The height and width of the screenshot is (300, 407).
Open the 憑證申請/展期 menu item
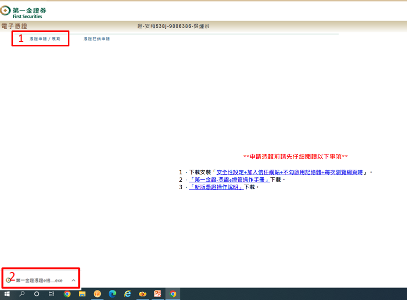click(x=44, y=38)
